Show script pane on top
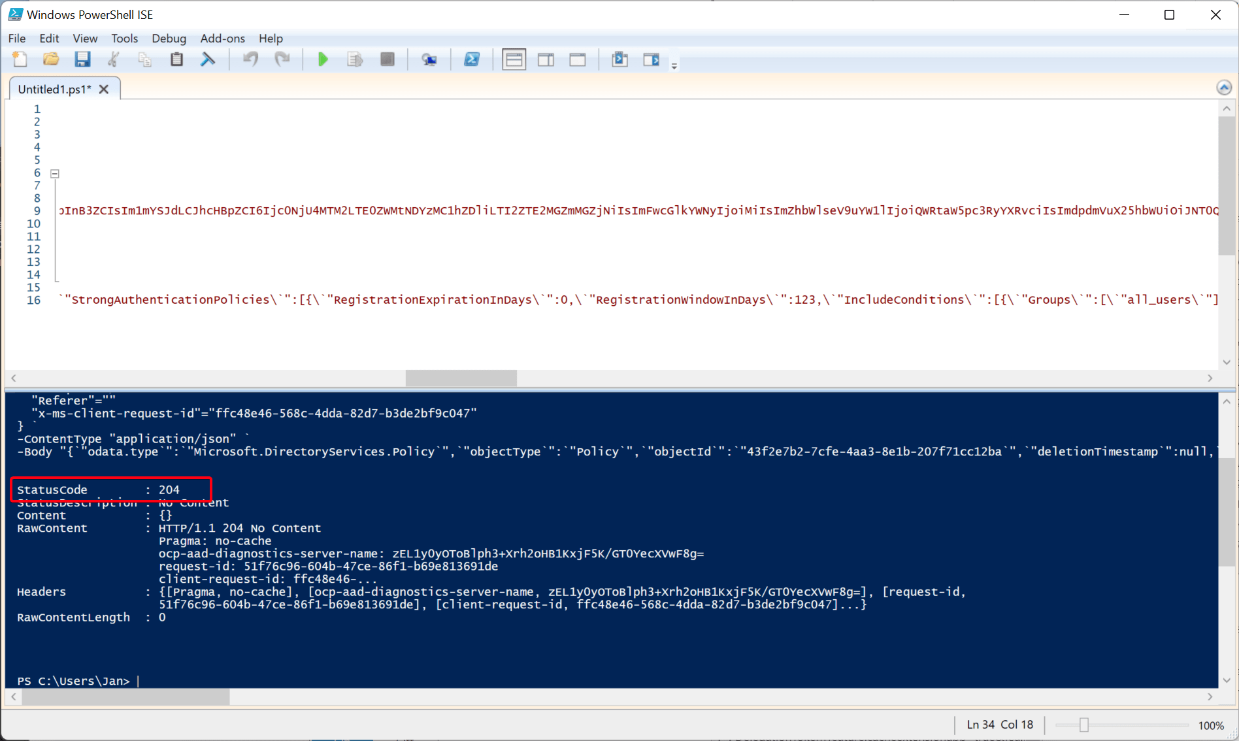 pyautogui.click(x=514, y=59)
